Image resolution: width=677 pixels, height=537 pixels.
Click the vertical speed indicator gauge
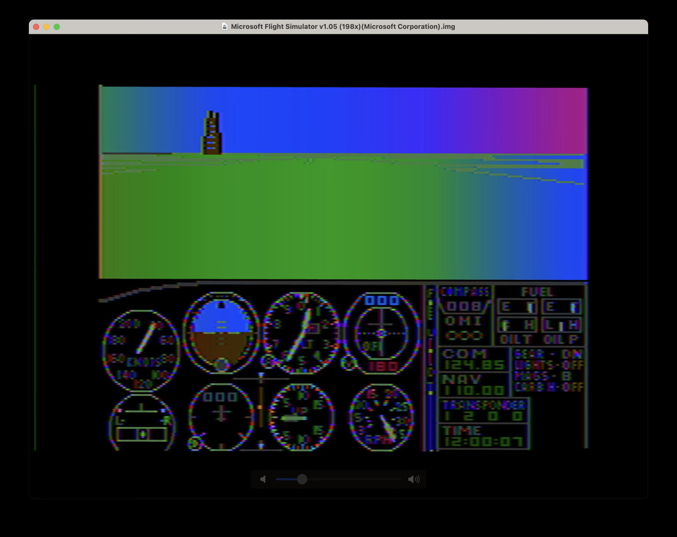tap(301, 418)
